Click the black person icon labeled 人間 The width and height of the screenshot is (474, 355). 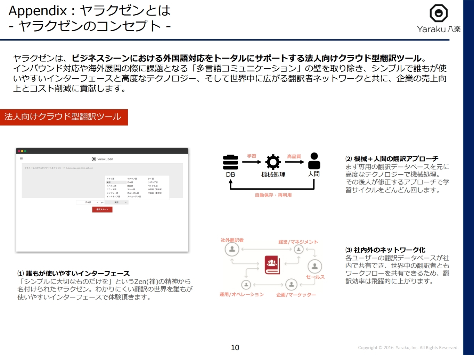(x=314, y=161)
